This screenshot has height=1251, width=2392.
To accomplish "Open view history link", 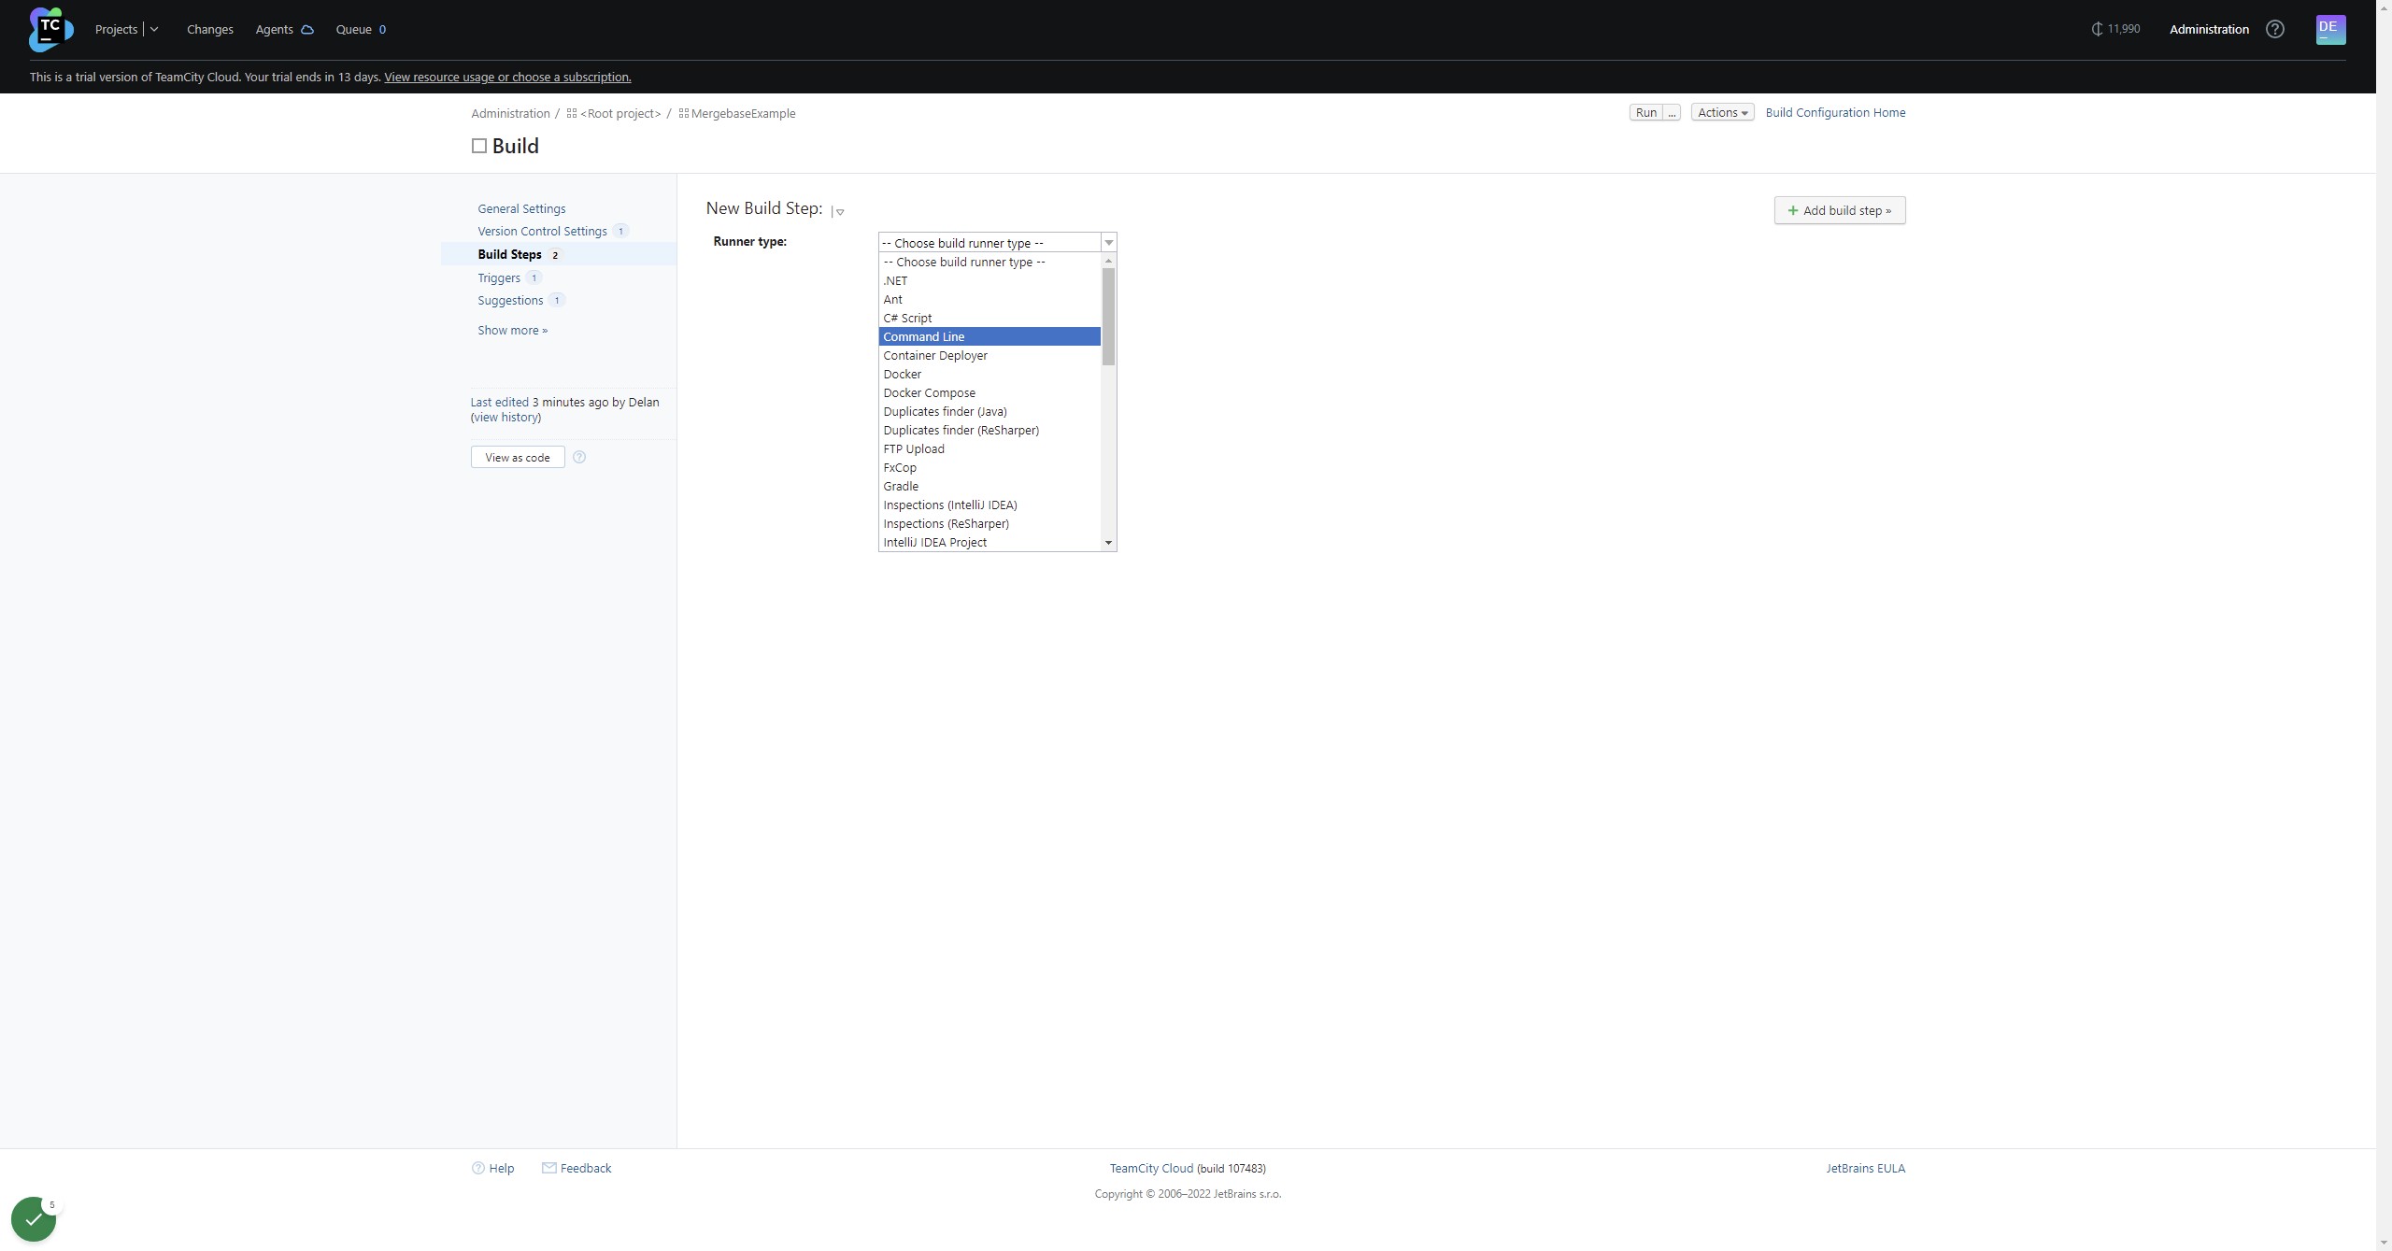I will coord(505,417).
